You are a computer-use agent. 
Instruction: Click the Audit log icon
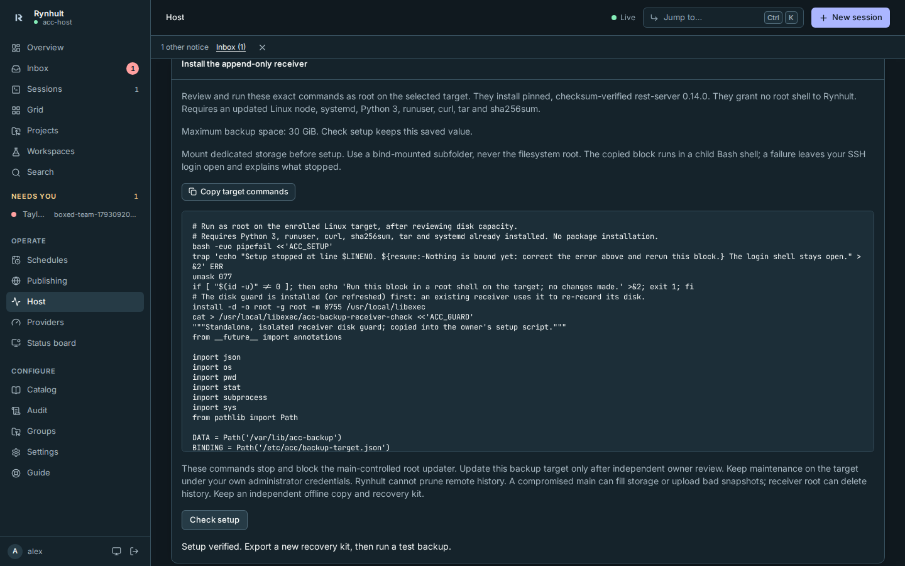click(16, 411)
